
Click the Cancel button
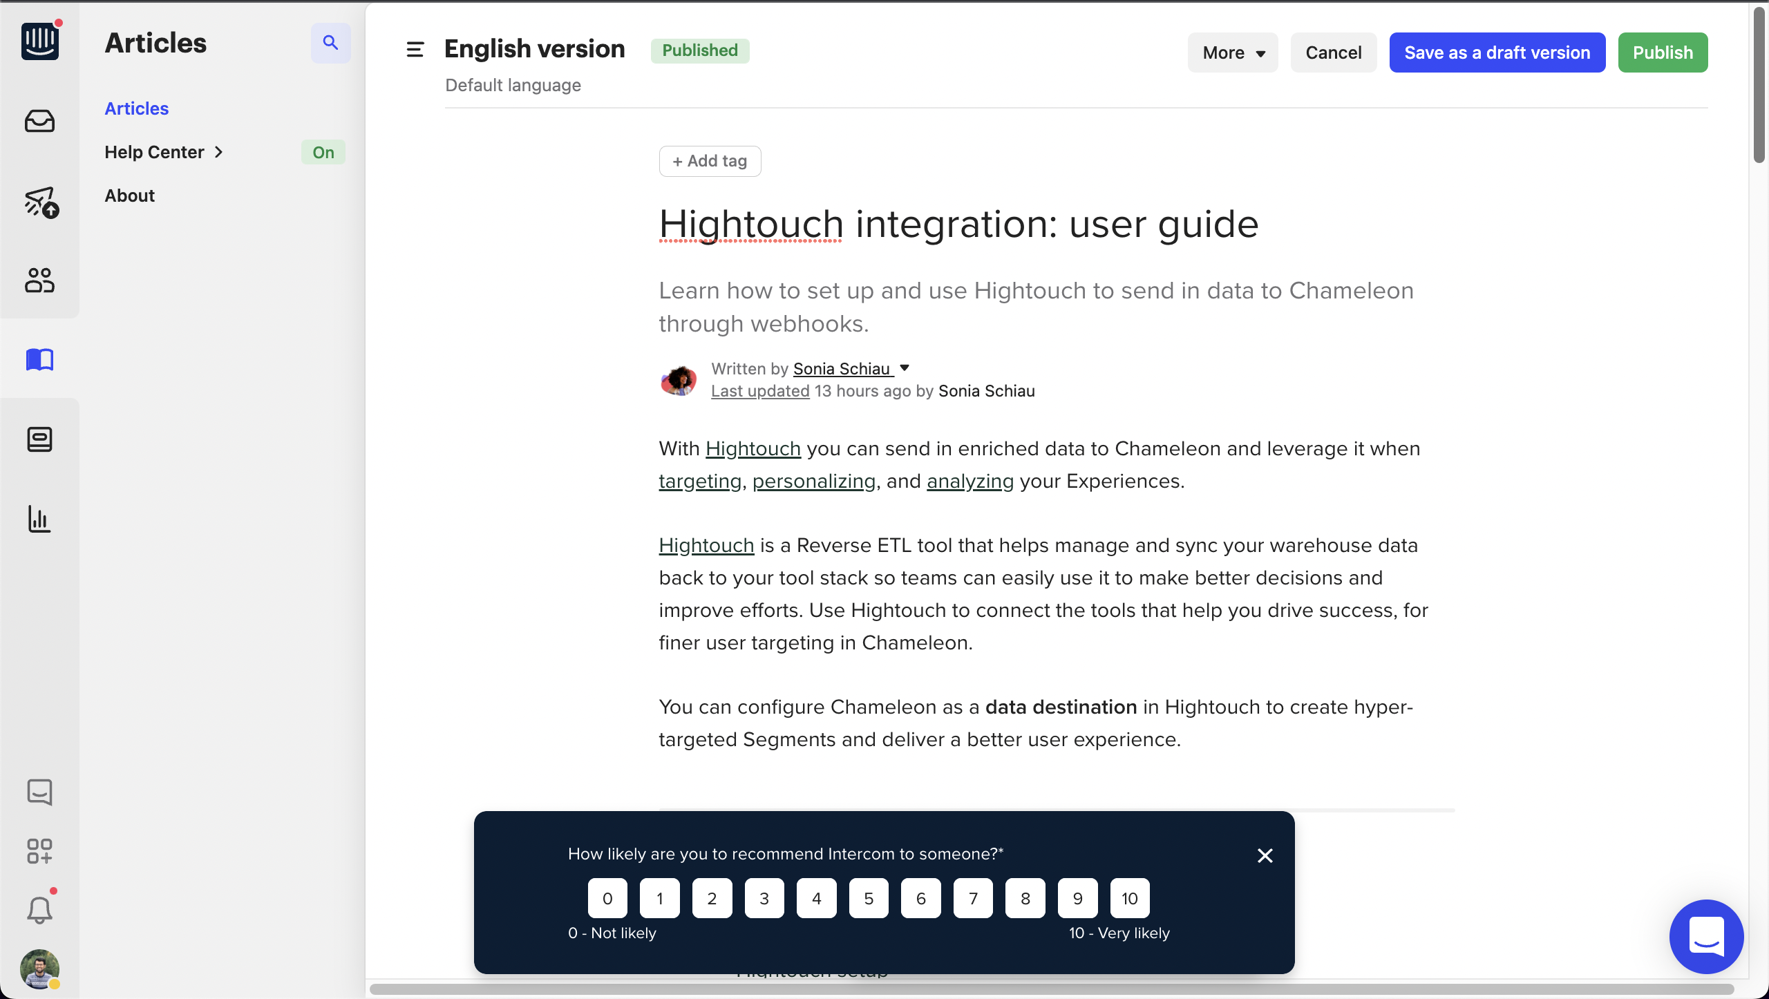point(1333,53)
